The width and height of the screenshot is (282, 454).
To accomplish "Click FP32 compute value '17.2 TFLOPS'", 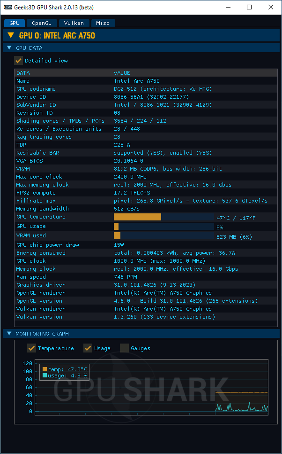I will 132,193.
